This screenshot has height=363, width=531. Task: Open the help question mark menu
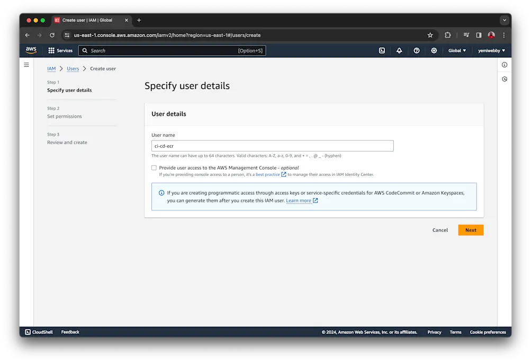(x=417, y=50)
